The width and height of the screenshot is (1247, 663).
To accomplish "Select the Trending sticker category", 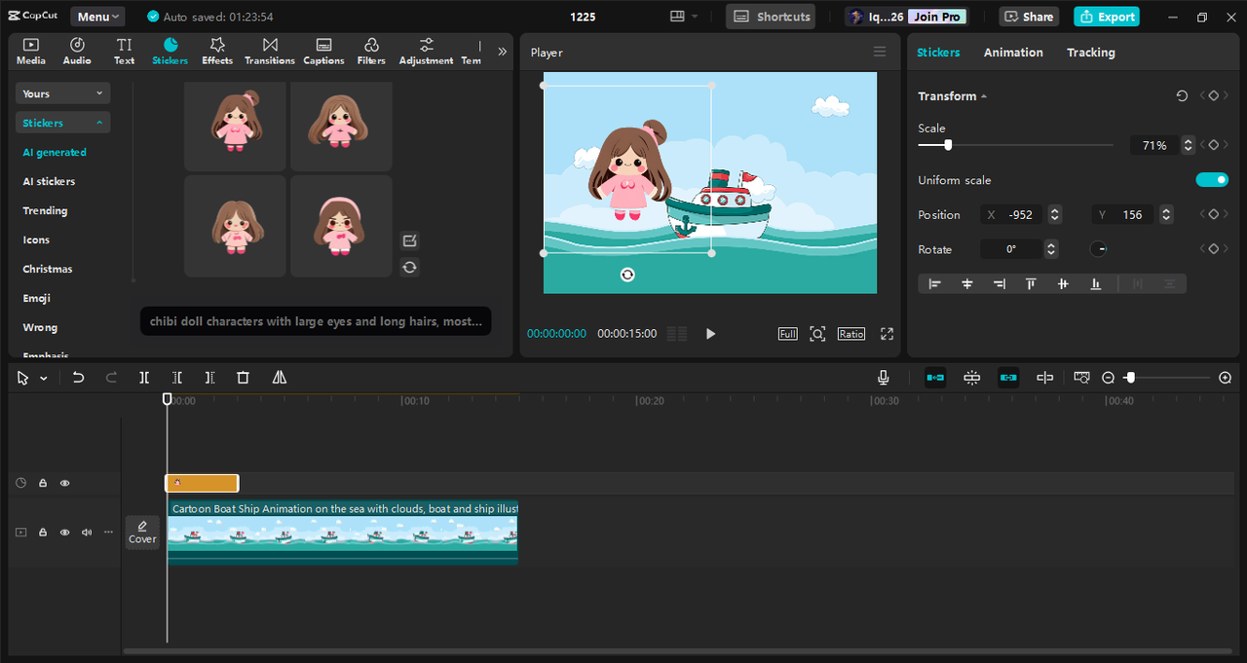I will click(45, 210).
